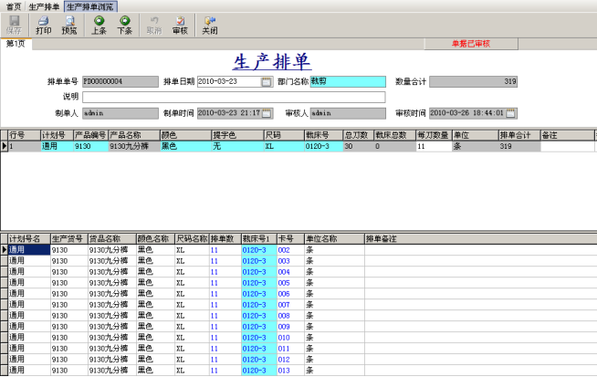Click the 打印 (Print) toolbar icon
The height and width of the screenshot is (377, 597).
tap(43, 25)
